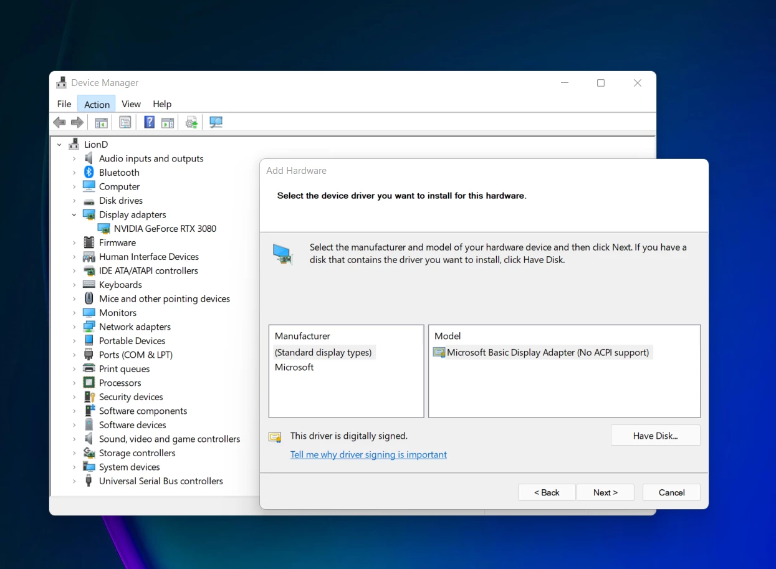Select Microsoft in the Manufacturer list
The width and height of the screenshot is (776, 569).
(294, 367)
